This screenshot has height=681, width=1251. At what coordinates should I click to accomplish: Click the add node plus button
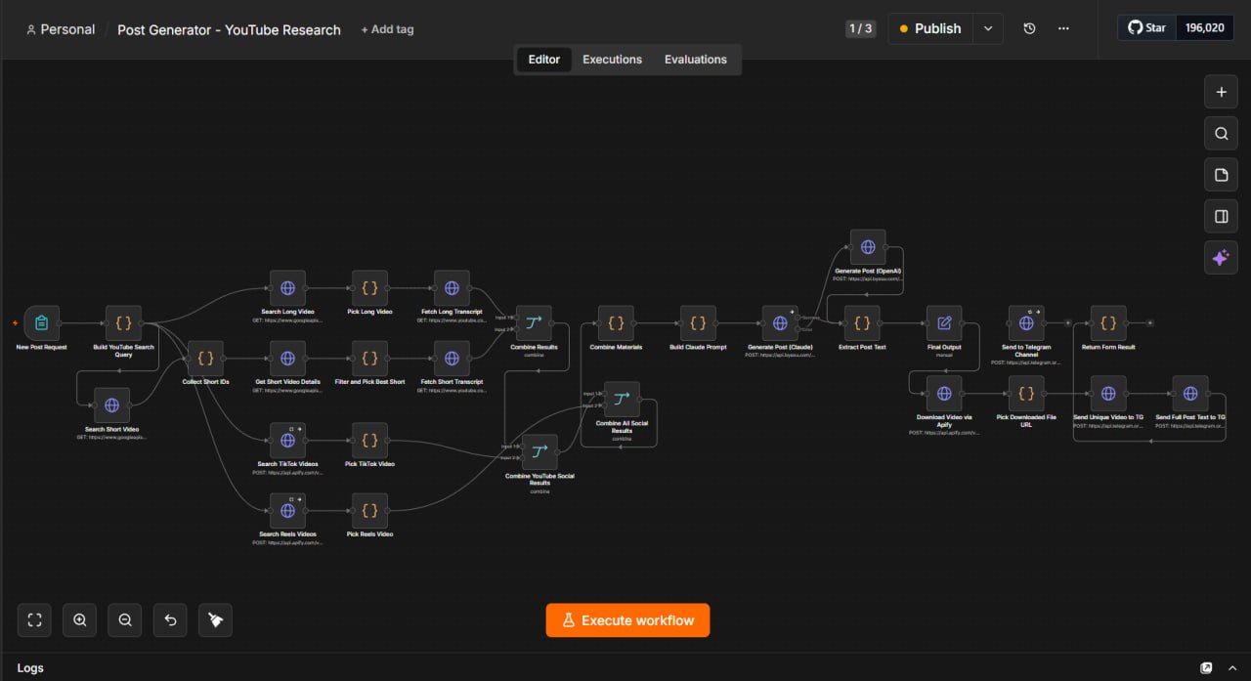pos(1221,93)
